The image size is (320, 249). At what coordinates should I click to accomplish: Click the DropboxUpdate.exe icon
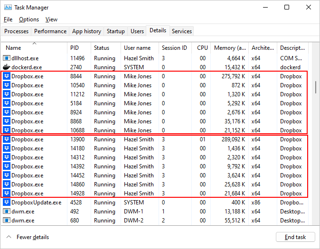7,203
